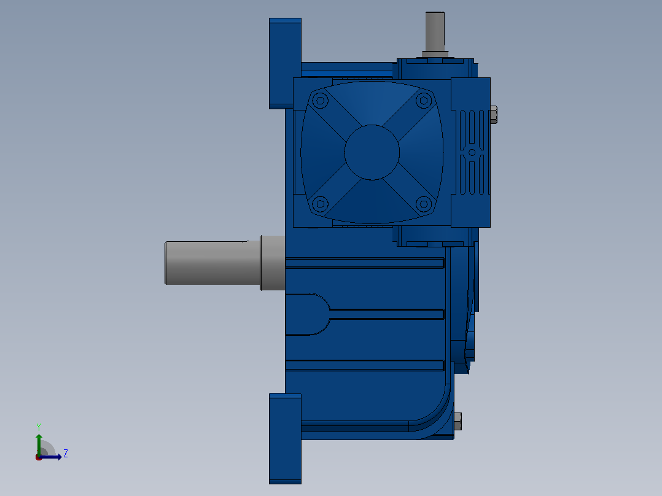This screenshot has width=662, height=496.
Task: Pick the bottom-left socket screw on square cover
Action: (320, 204)
